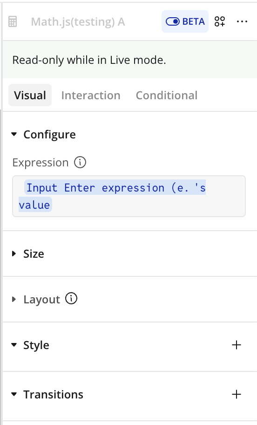
Task: Toggle the BETA switch
Action: point(185,21)
